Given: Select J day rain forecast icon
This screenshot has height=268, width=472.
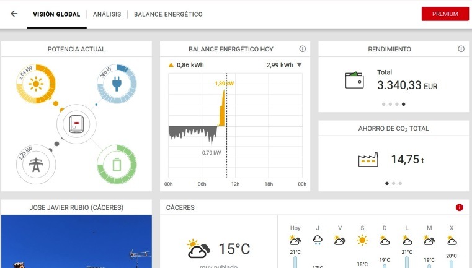Looking at the screenshot, I should [318, 240].
